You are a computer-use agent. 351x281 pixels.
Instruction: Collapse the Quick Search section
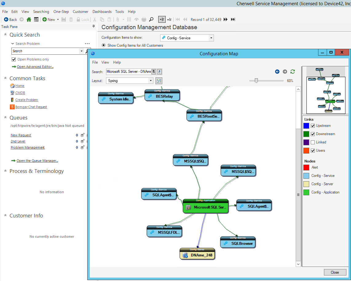click(x=5, y=34)
